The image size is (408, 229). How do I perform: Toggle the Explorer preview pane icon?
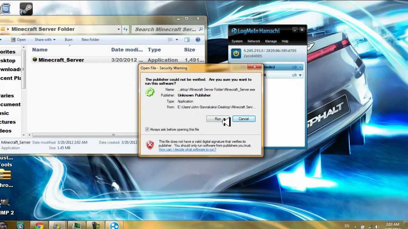tap(187, 39)
